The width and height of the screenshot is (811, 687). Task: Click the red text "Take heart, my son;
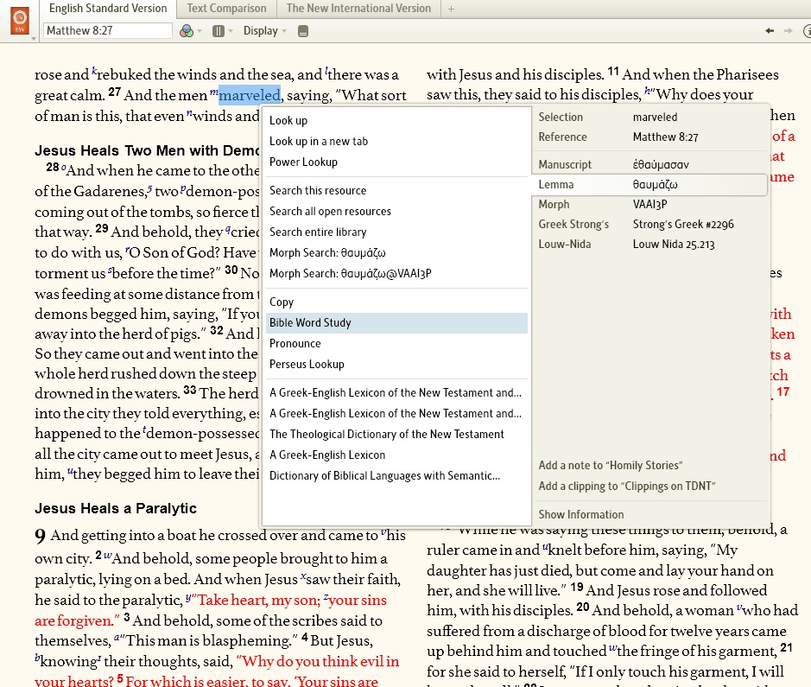(x=256, y=600)
